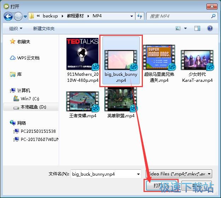221x198 pixels.
Task: Click the cancel button beside 打开
Action: coord(197,186)
